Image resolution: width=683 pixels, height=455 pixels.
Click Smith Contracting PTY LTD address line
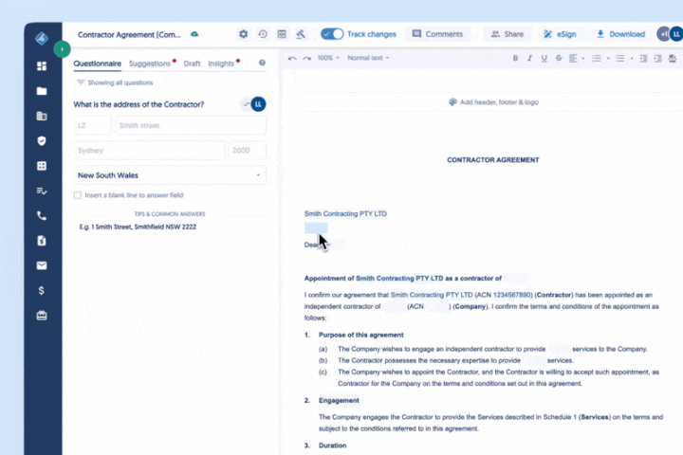tap(345, 214)
